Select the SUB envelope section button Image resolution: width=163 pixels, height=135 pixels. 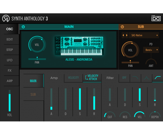pyautogui.click(x=33, y=94)
